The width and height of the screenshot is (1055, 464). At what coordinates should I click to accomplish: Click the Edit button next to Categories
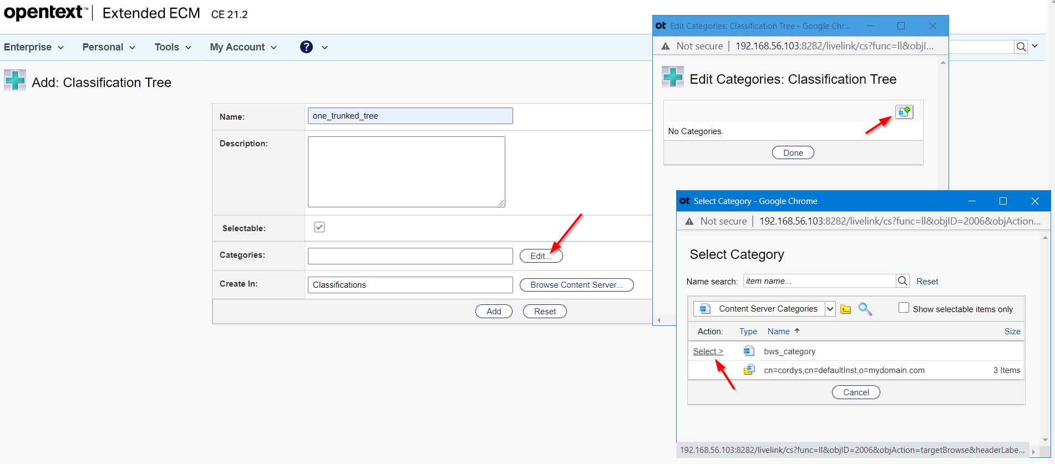pos(541,256)
